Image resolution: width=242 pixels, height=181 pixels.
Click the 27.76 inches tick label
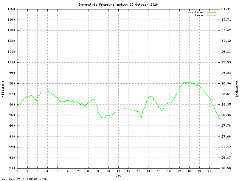226,126
